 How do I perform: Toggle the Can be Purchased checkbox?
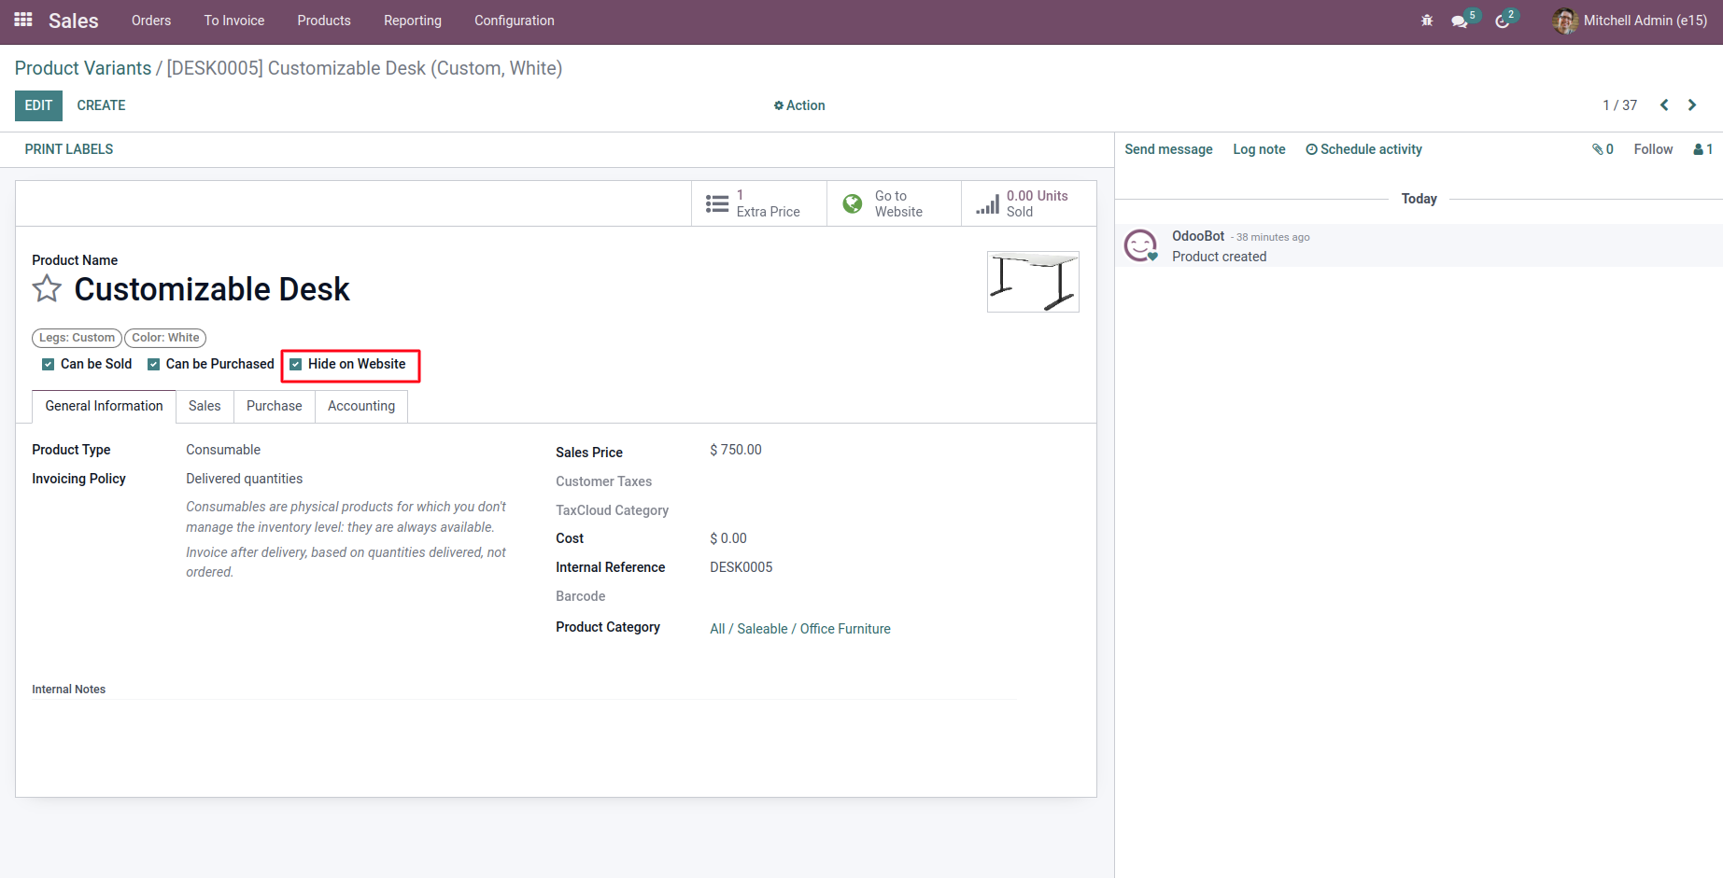[153, 364]
